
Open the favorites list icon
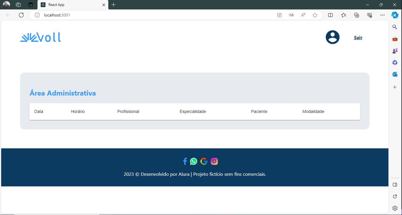pyautogui.click(x=344, y=15)
